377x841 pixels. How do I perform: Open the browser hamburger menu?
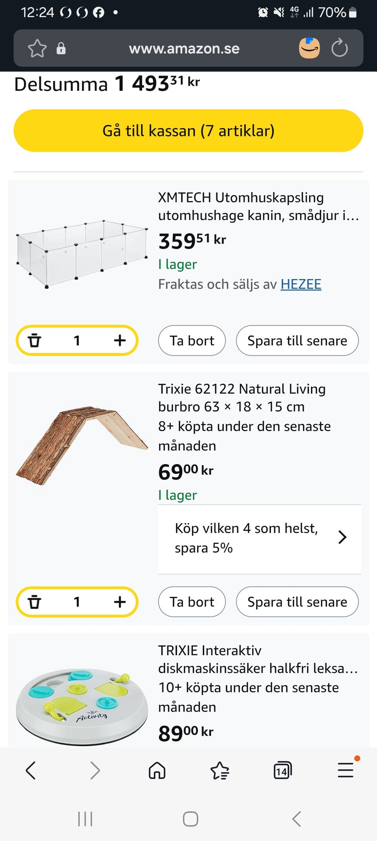tap(346, 770)
